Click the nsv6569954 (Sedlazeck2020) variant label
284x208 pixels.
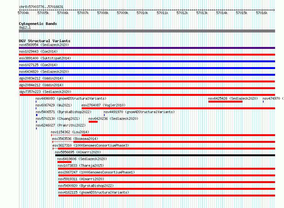point(44,45)
